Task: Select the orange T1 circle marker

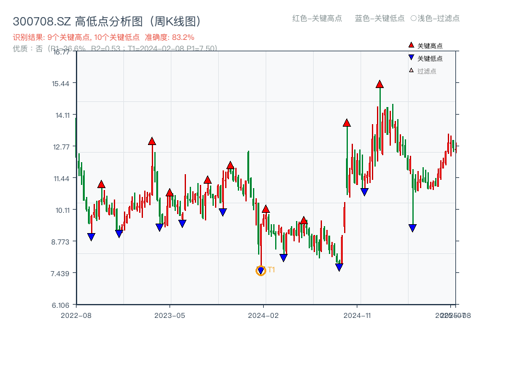Action: (261, 270)
